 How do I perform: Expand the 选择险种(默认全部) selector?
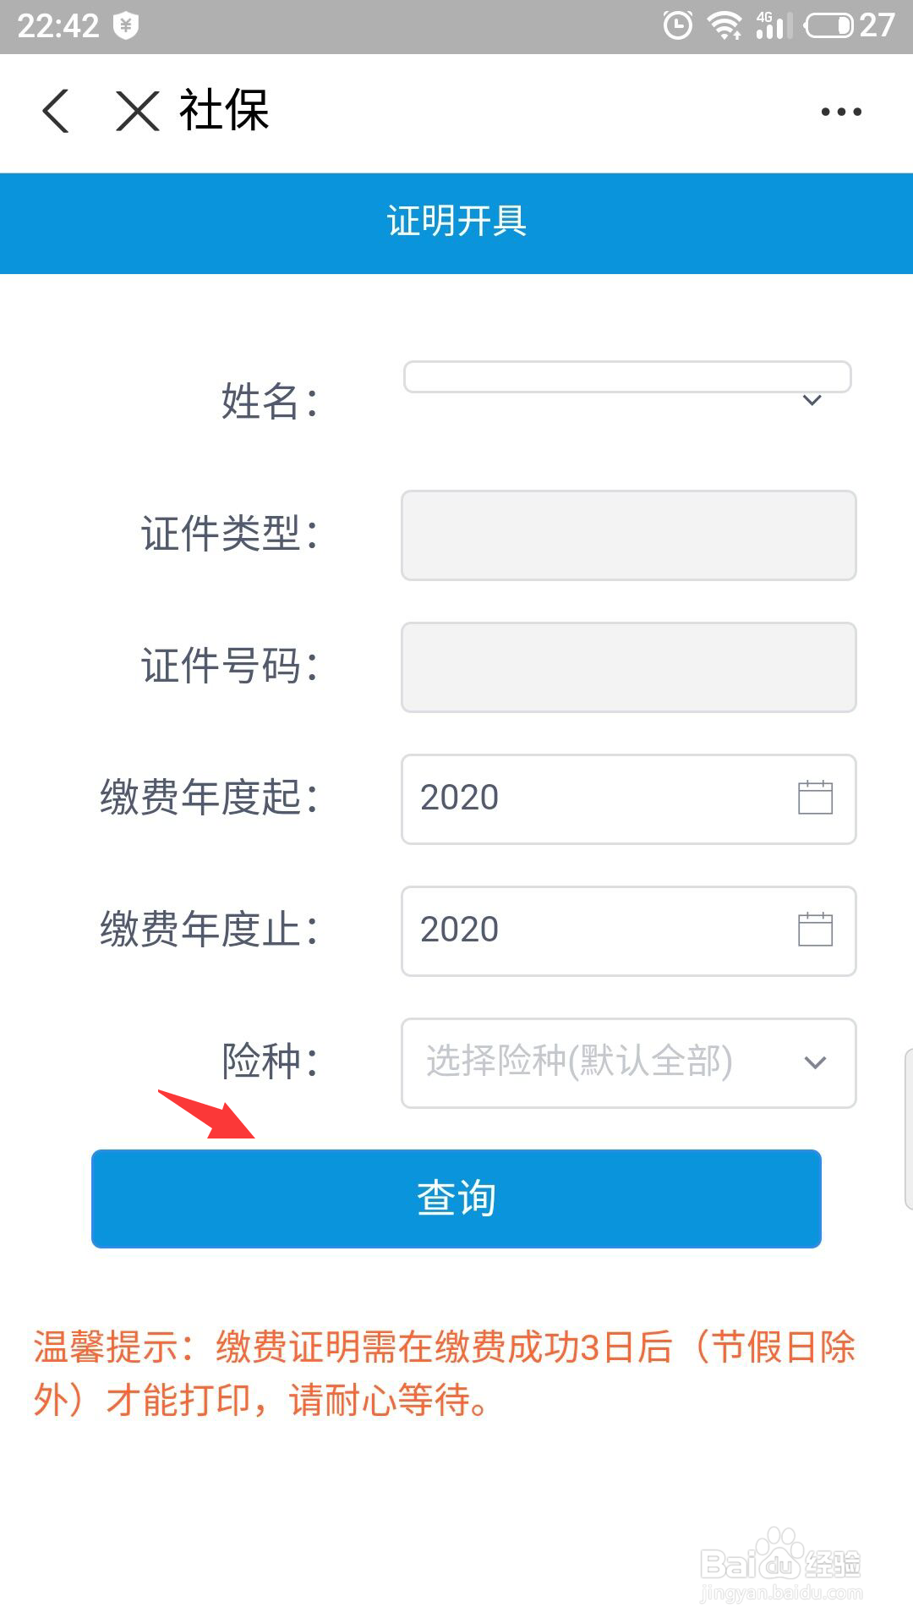(627, 1063)
